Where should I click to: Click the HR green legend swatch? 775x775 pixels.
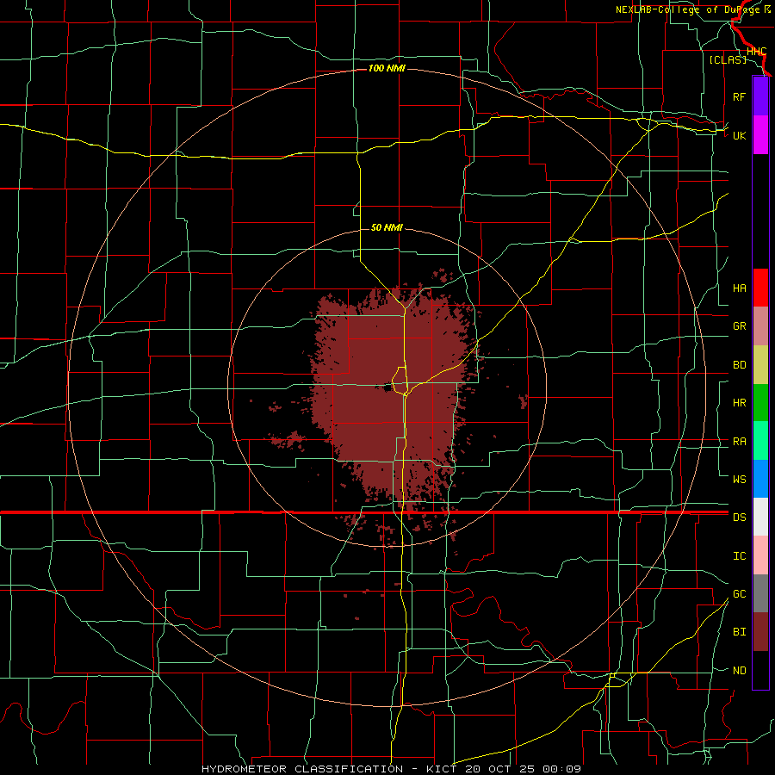tap(760, 403)
